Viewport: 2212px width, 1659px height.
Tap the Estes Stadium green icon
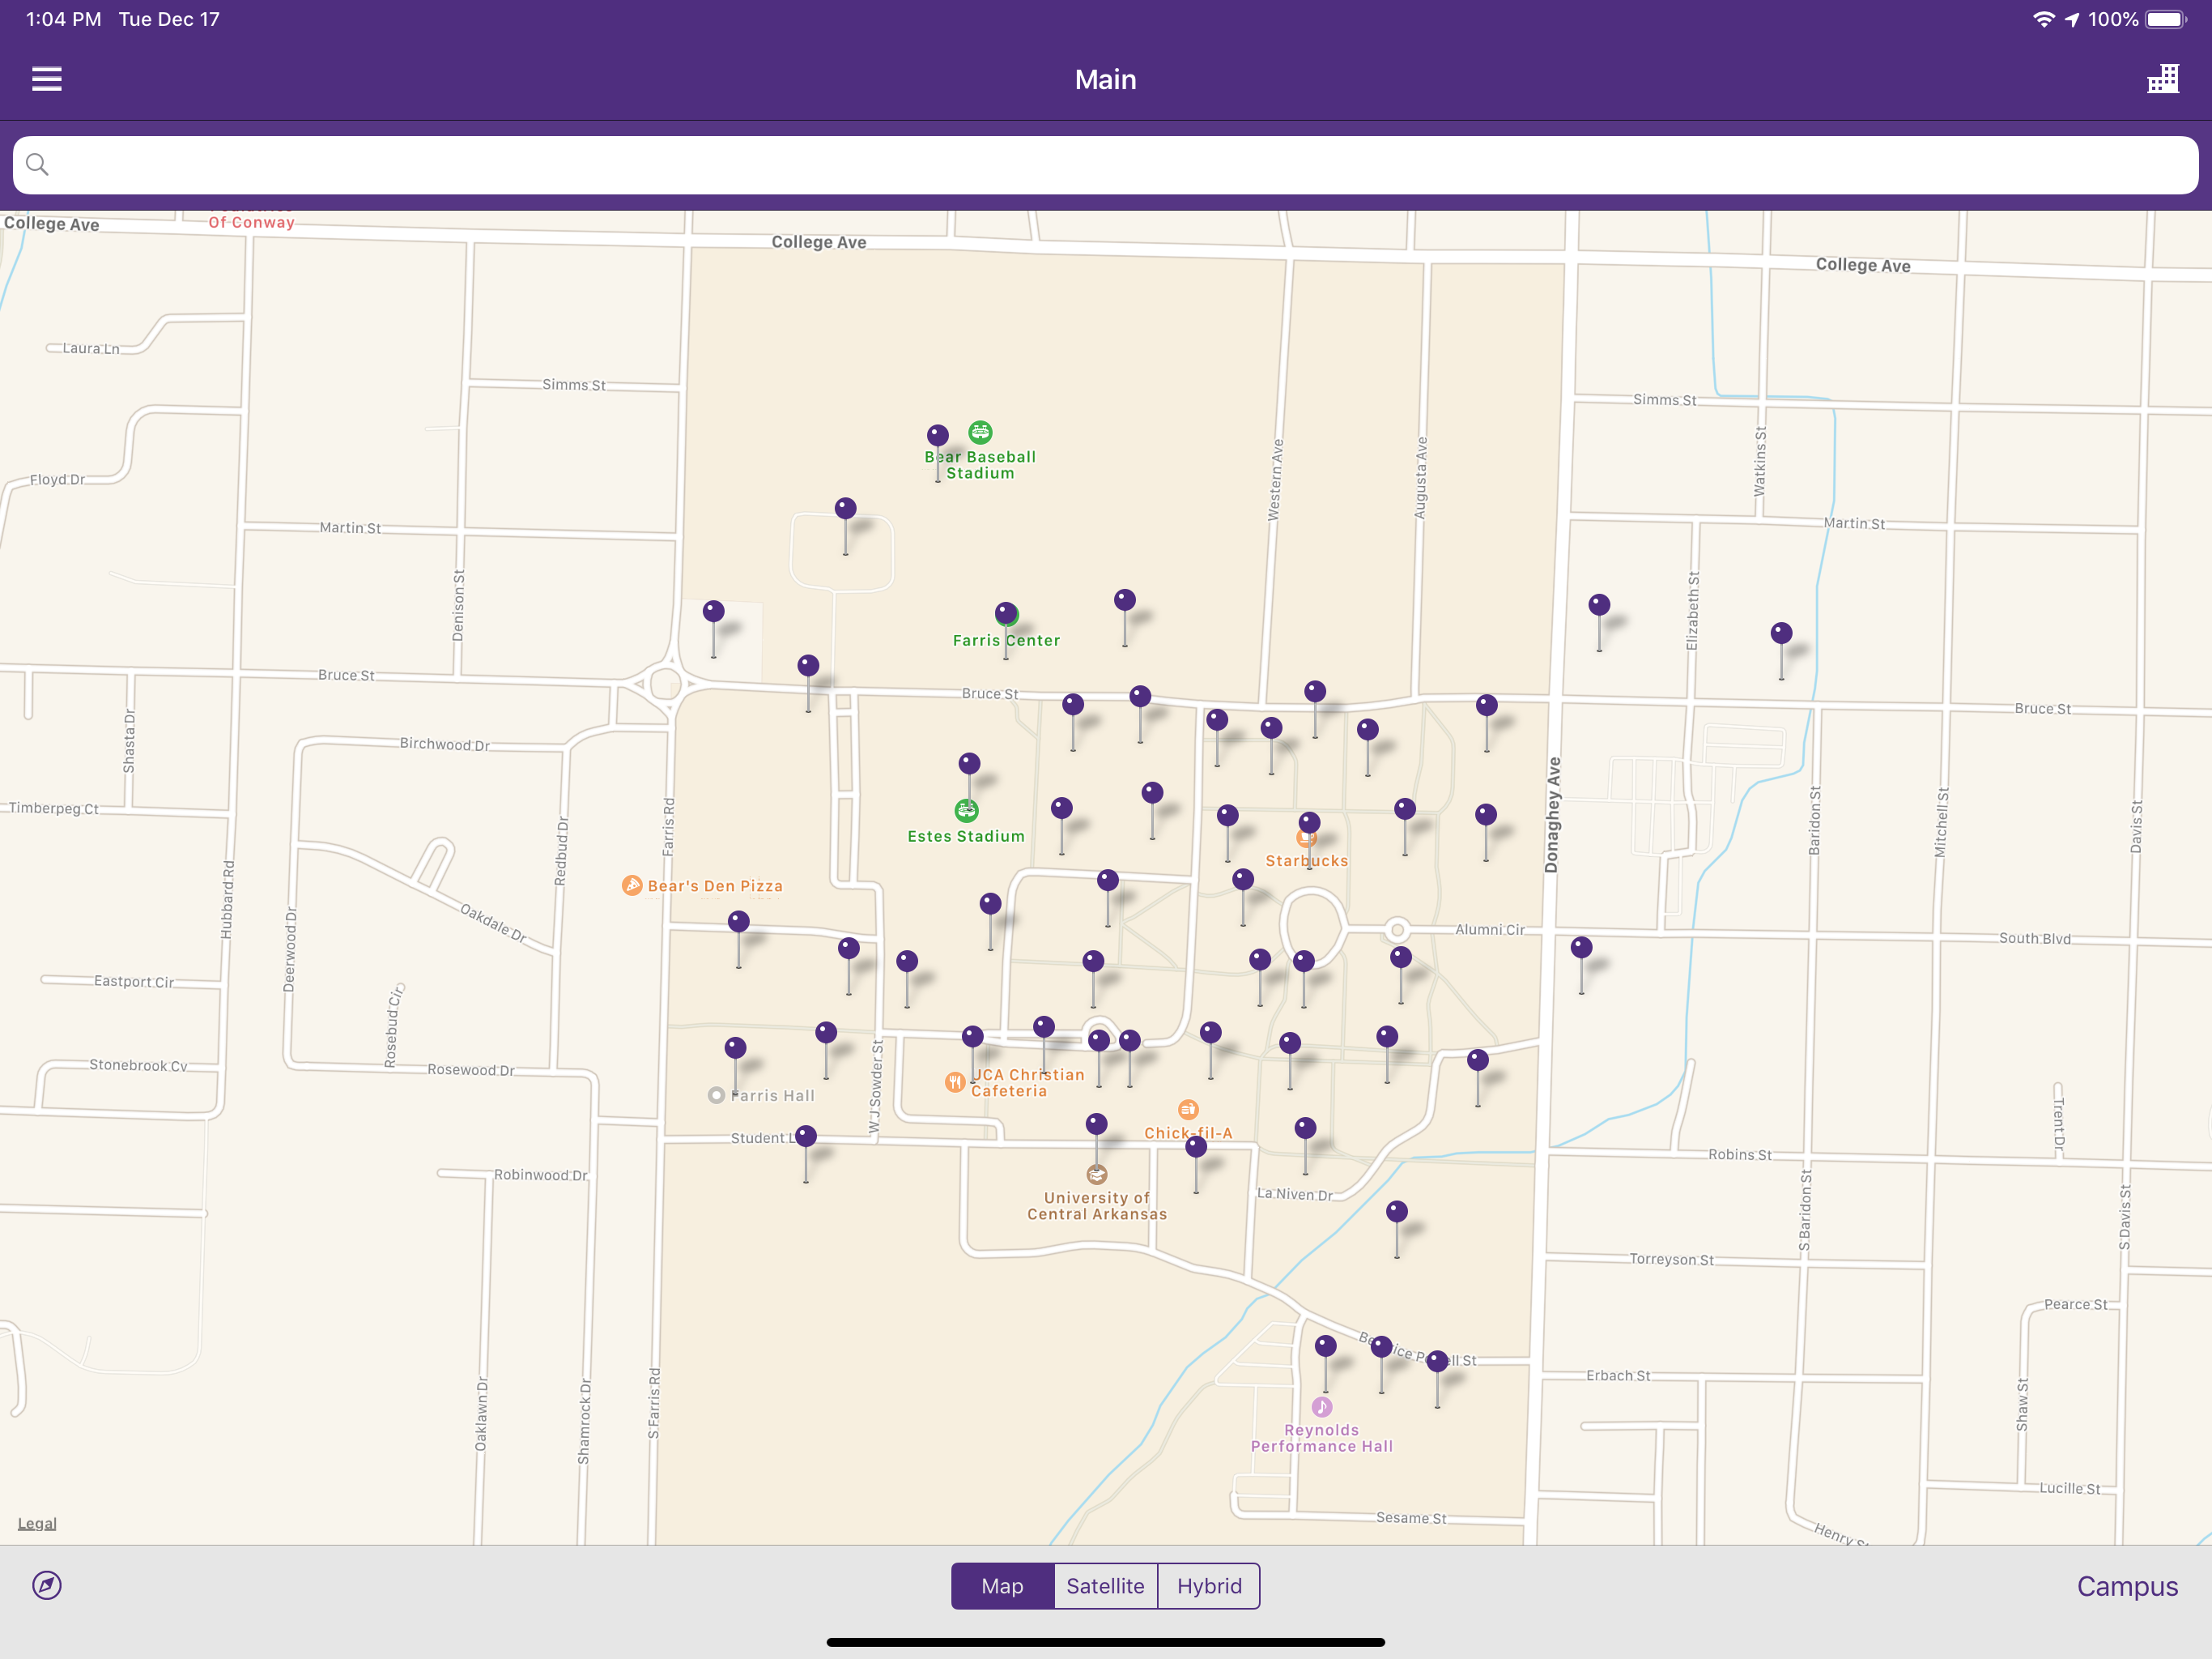click(966, 811)
